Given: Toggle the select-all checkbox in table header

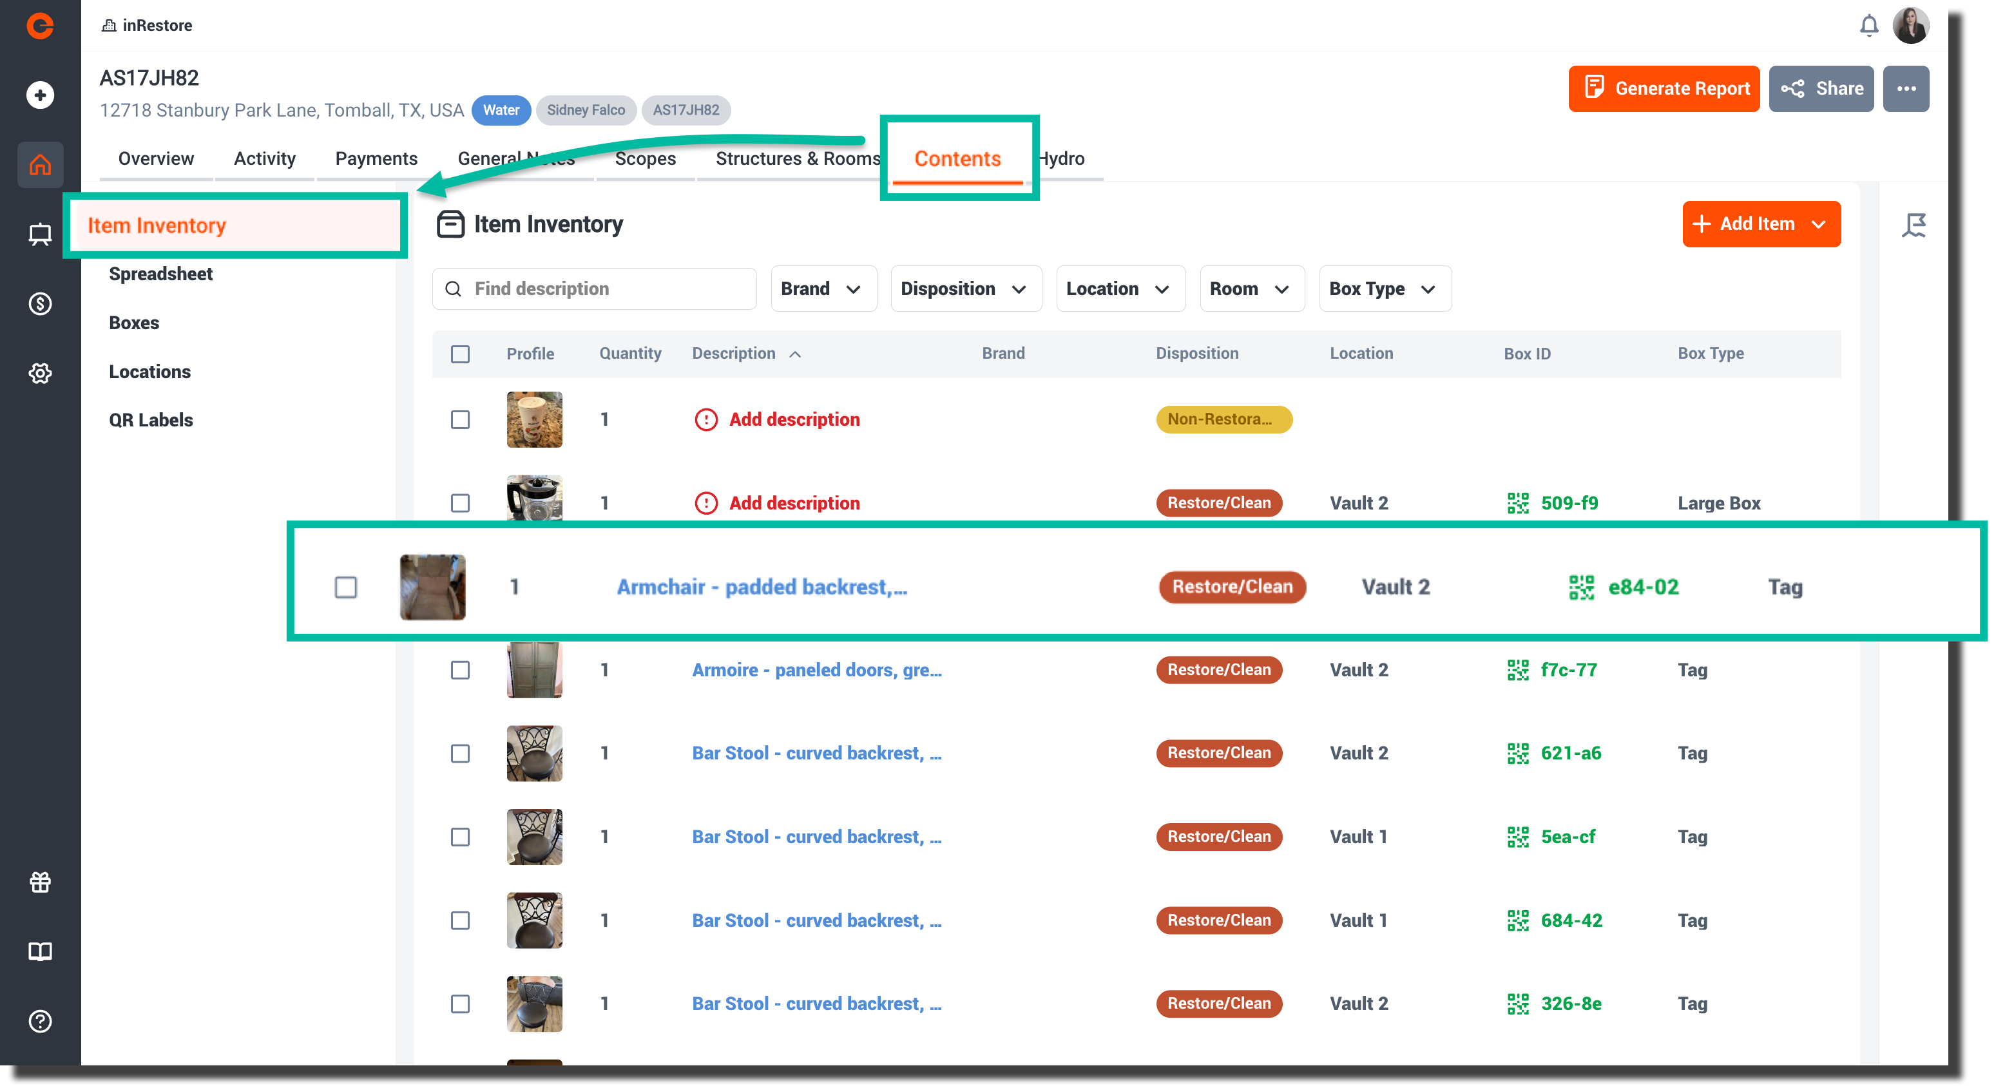Looking at the screenshot, I should 460,354.
